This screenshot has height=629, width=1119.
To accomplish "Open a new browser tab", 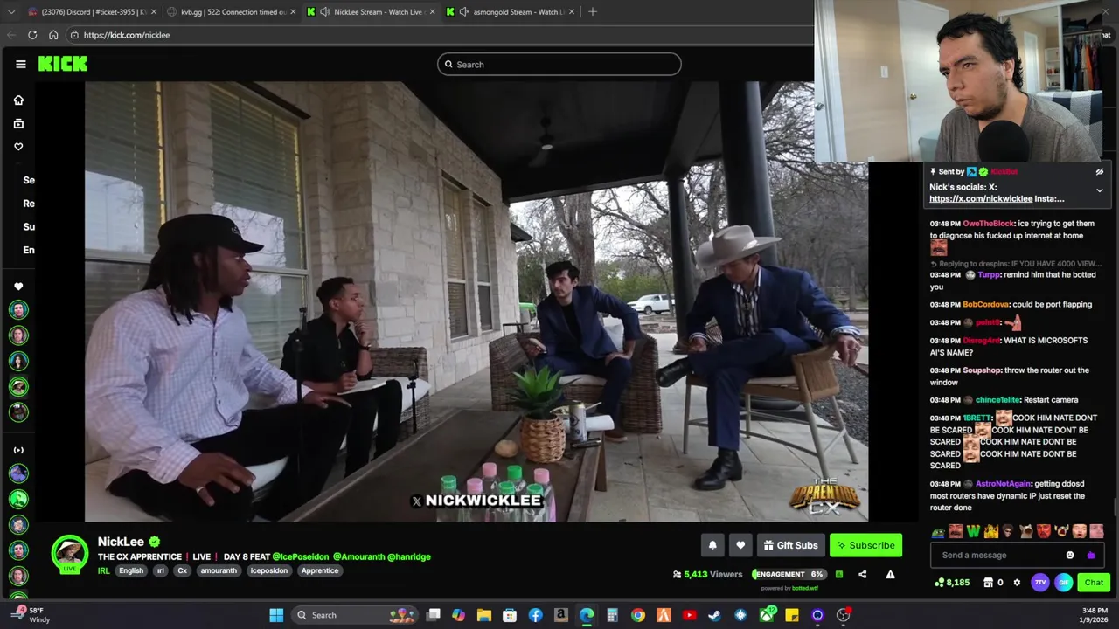I will (x=593, y=11).
